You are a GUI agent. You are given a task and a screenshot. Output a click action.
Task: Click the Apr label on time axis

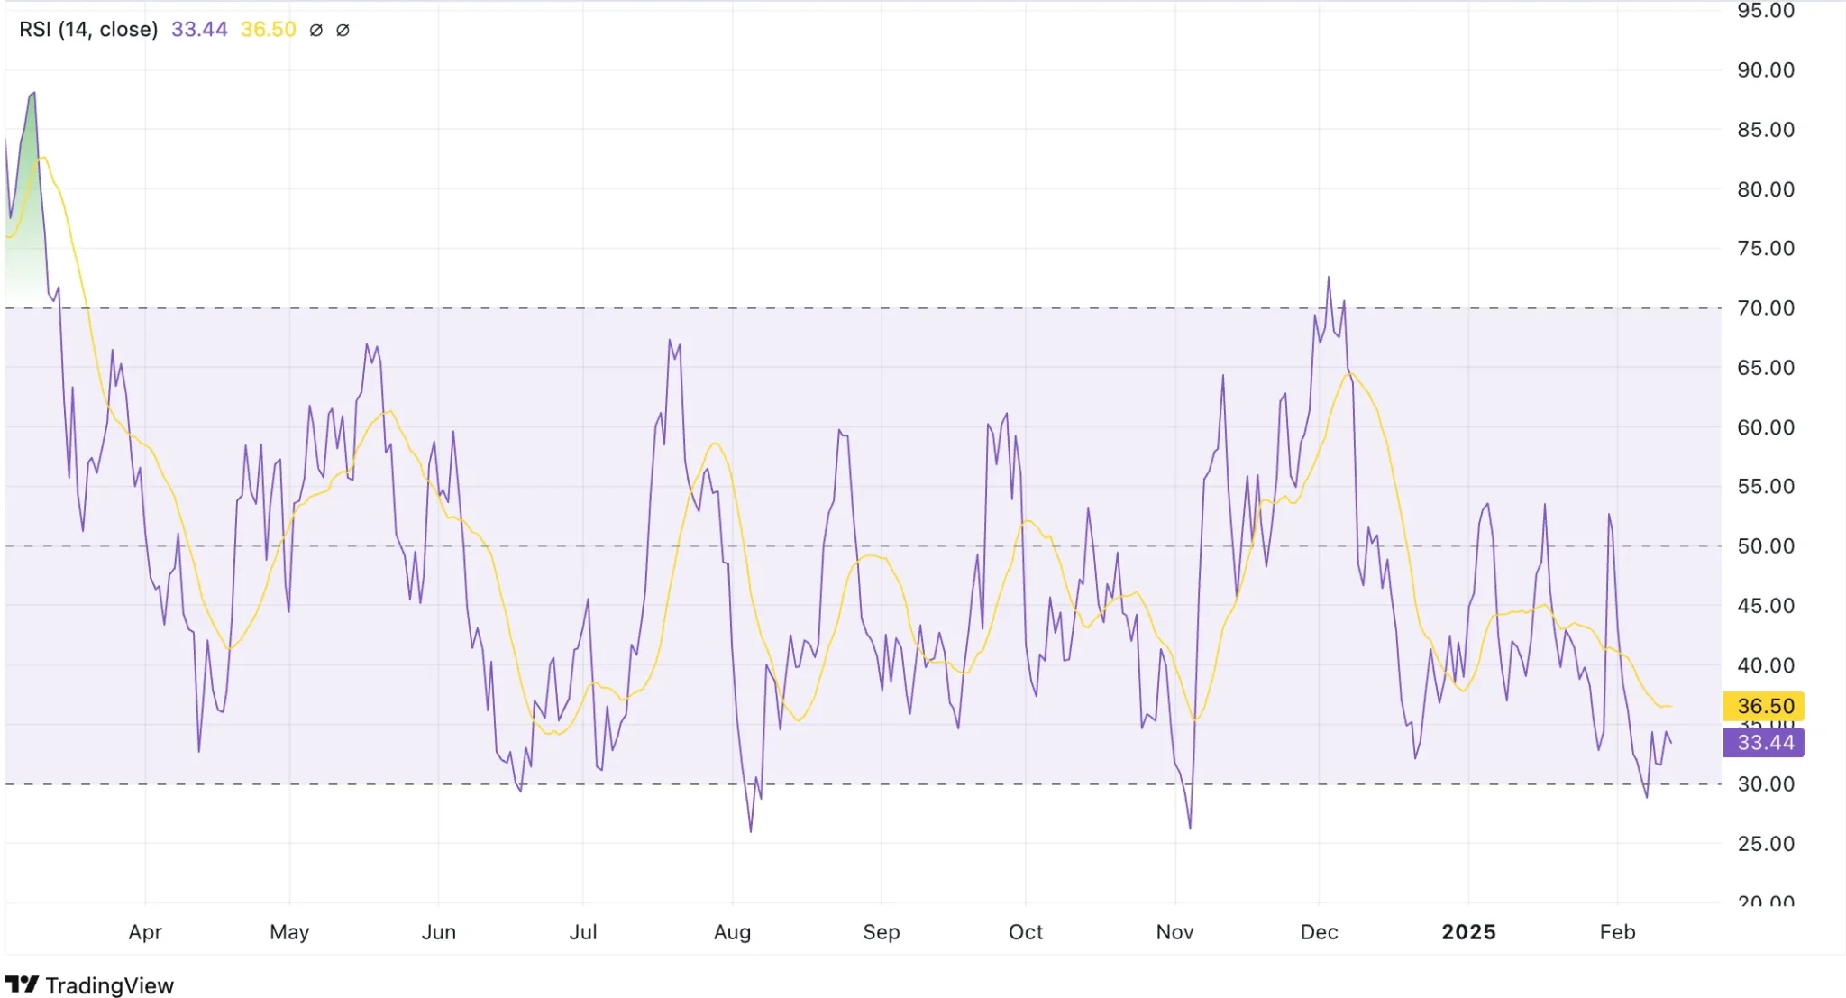click(145, 932)
